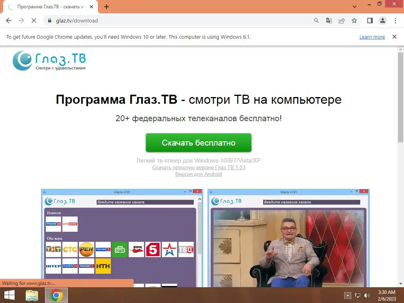The image size is (404, 303).
Task: Click Скачать бесплатно button
Action: click(x=198, y=142)
